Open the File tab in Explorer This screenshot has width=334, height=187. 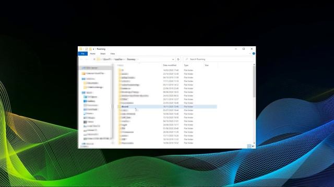point(82,54)
